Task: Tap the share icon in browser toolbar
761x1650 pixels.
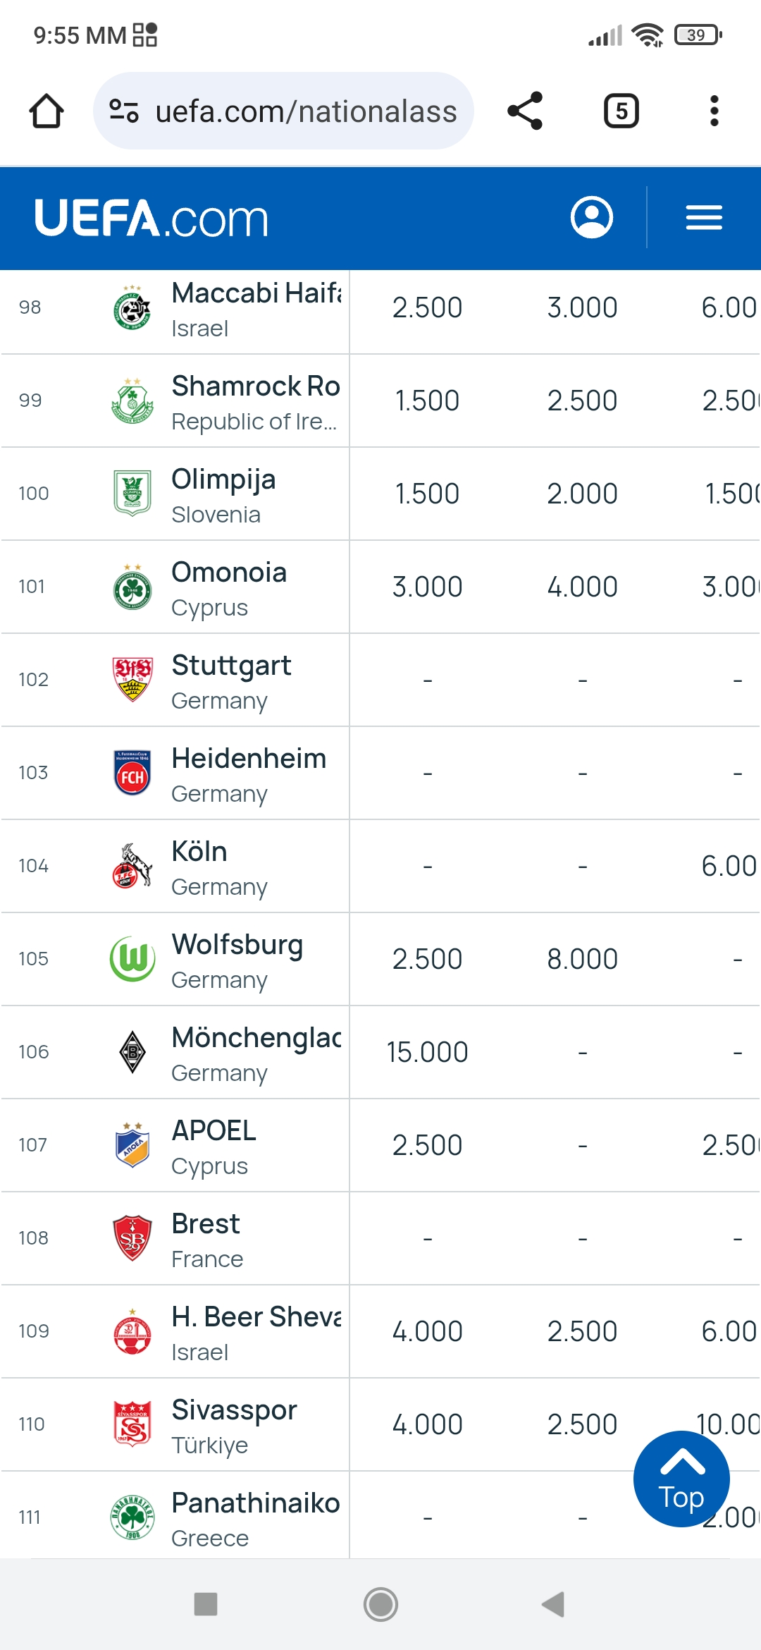Action: coord(525,111)
